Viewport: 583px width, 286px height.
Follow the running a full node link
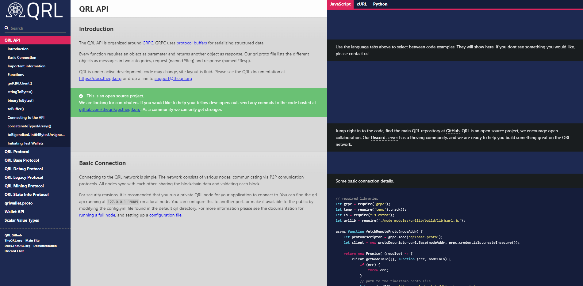point(97,215)
